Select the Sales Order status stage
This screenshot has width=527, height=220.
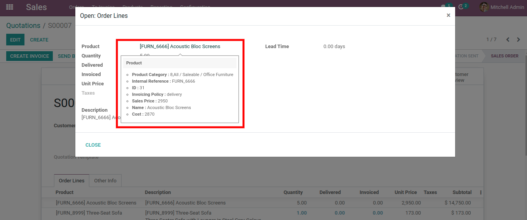point(504,56)
